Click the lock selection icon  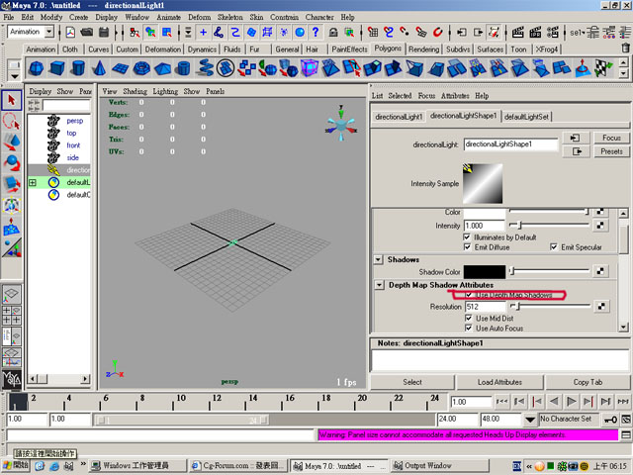[333, 32]
